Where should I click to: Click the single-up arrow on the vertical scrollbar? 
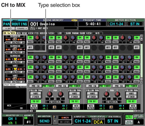[141, 39]
